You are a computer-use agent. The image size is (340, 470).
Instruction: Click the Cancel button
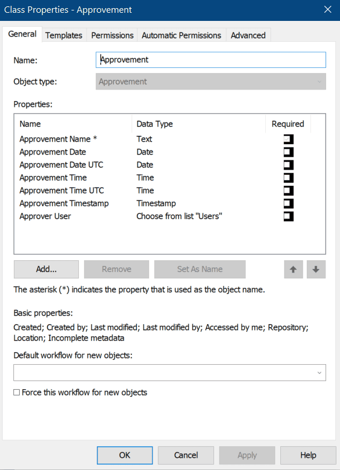point(186,455)
